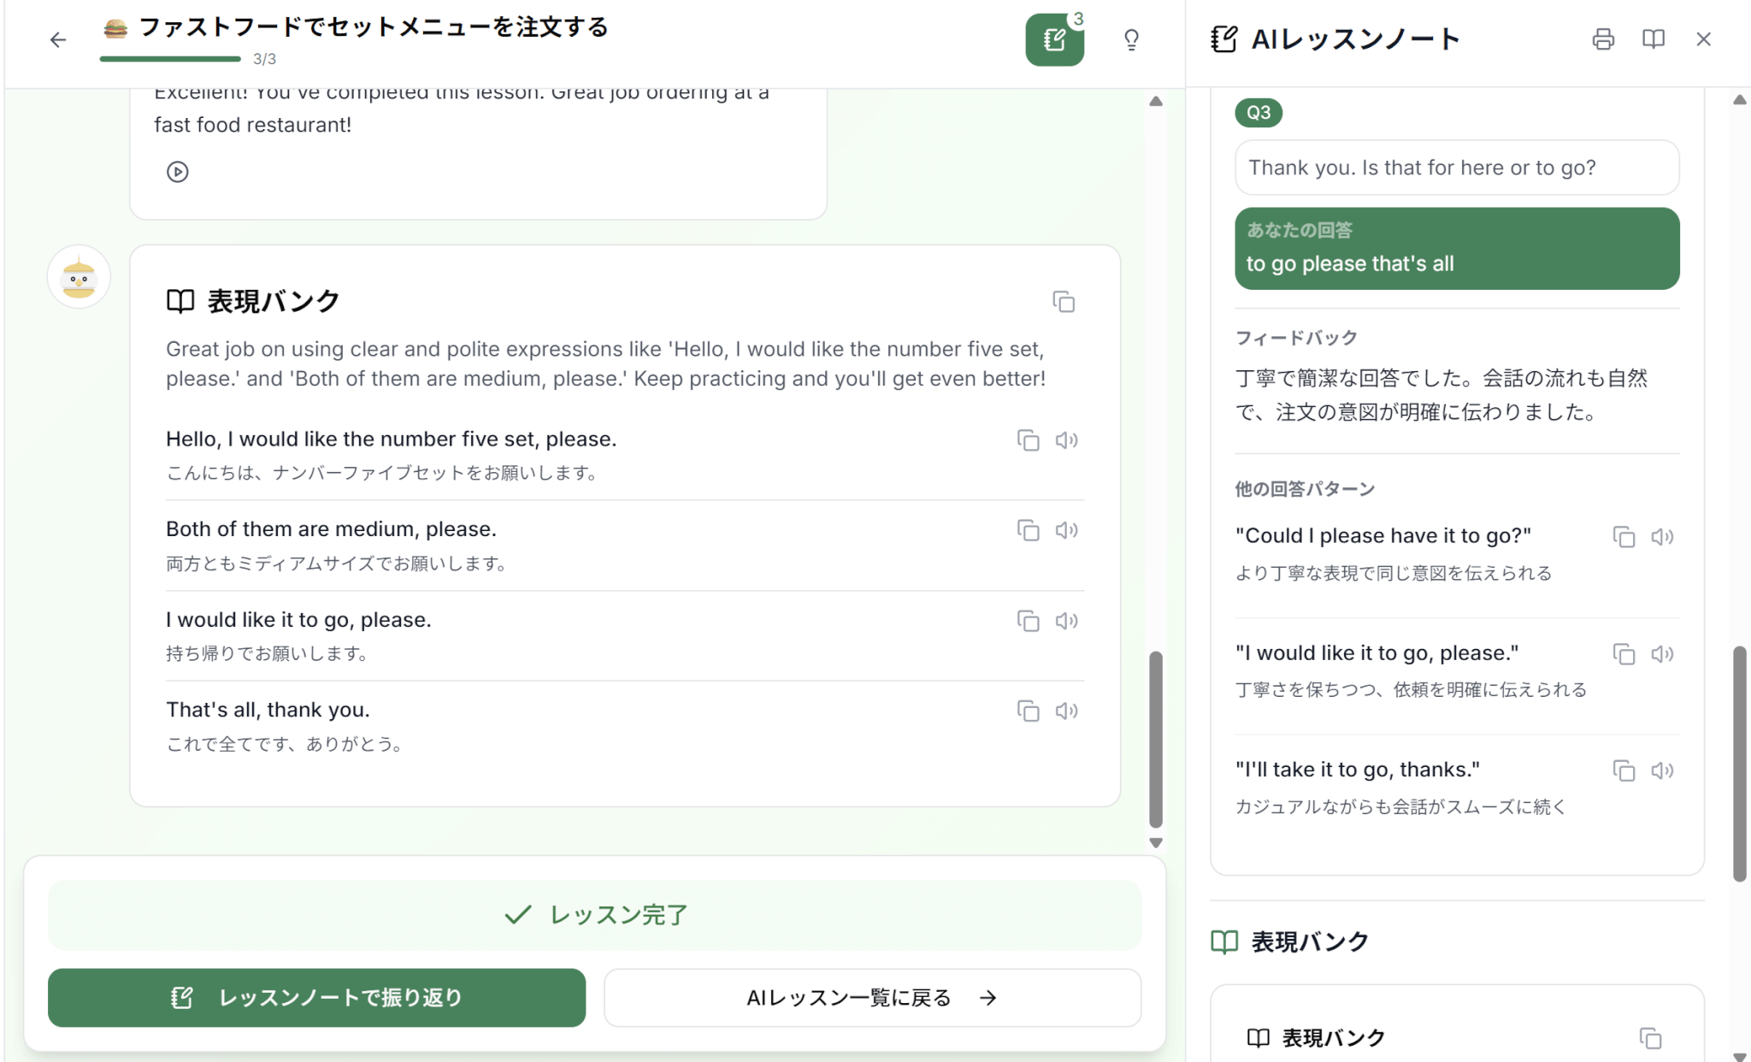Close the AI lesson note panel
Viewport: 1751px width, 1062px height.
coord(1703,39)
